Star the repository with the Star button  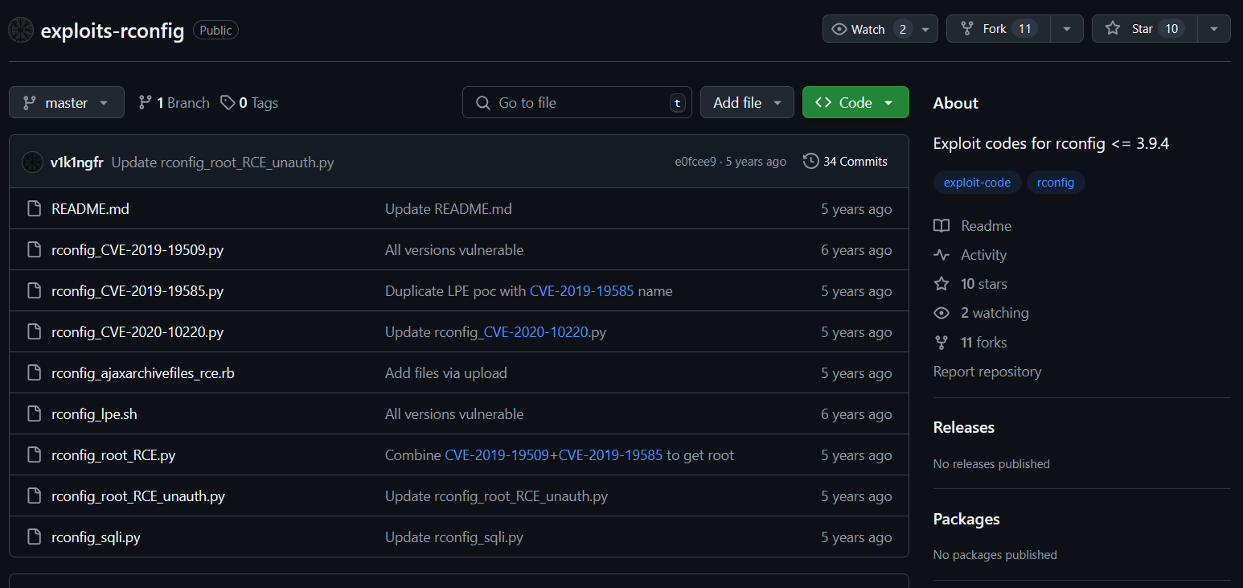[x=1144, y=29]
